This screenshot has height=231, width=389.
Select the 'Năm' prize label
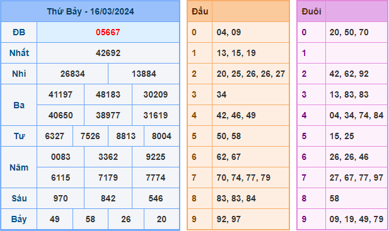coord(19,167)
